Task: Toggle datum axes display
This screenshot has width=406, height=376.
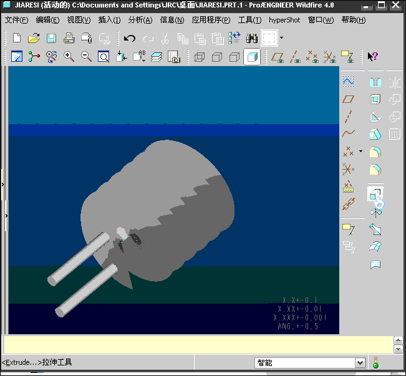Action: [295, 57]
